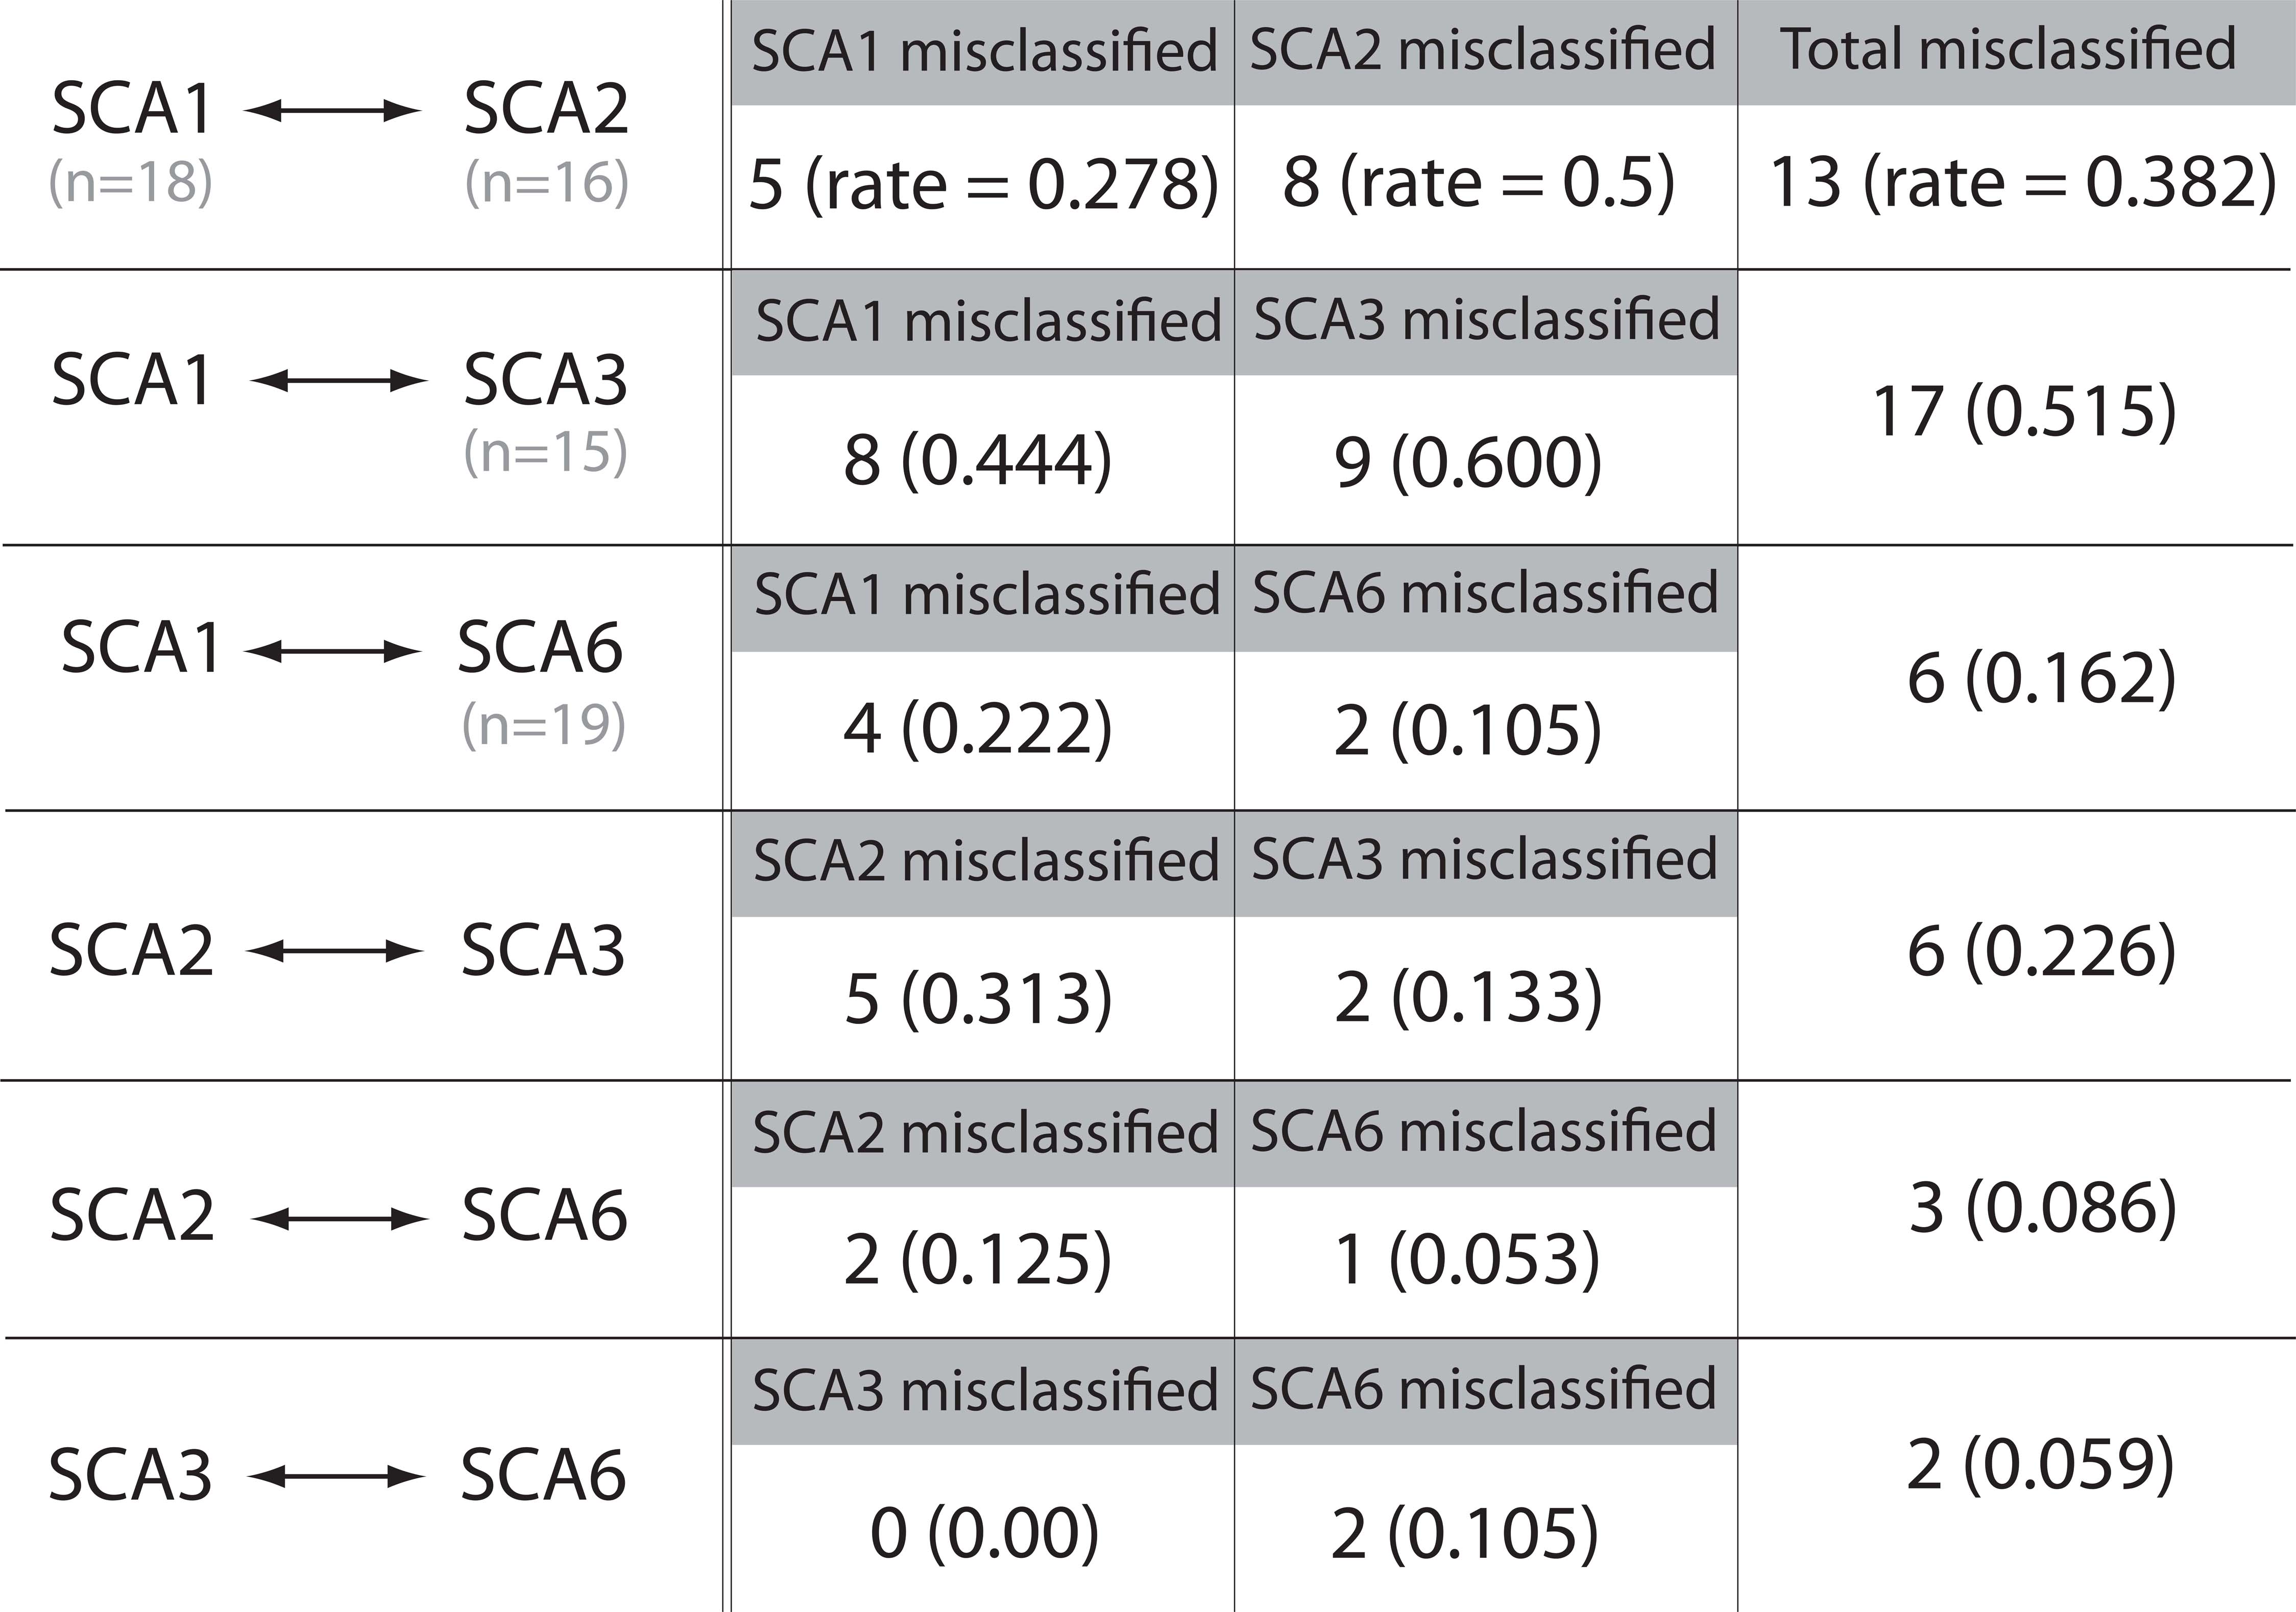Click the (n=16) label under SCA2
Image resolution: width=2296 pixels, height=1612 pixels.
coord(547,183)
